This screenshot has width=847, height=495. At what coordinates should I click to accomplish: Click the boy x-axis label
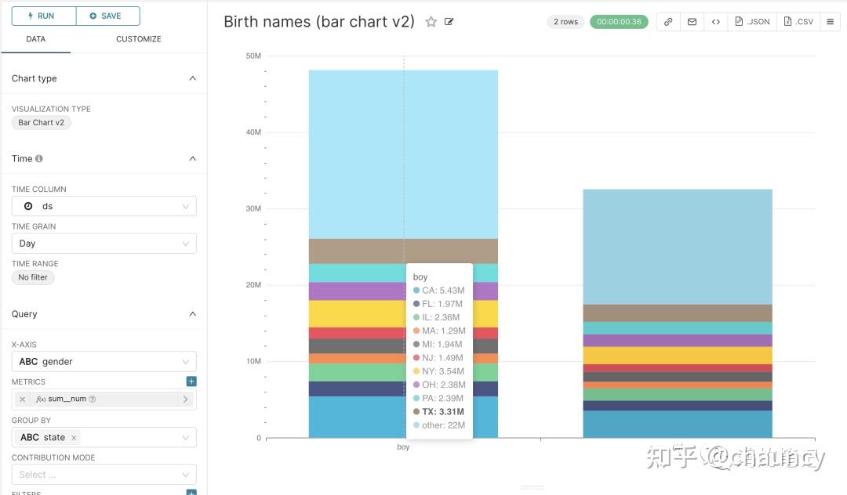[x=403, y=447]
